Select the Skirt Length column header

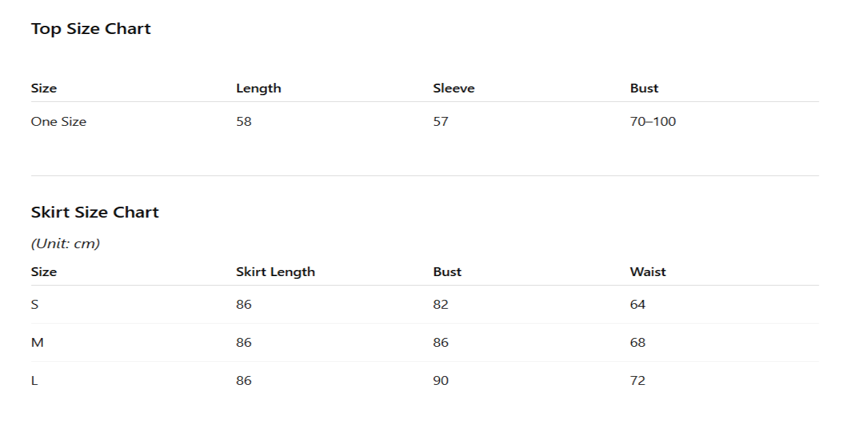[x=275, y=272]
